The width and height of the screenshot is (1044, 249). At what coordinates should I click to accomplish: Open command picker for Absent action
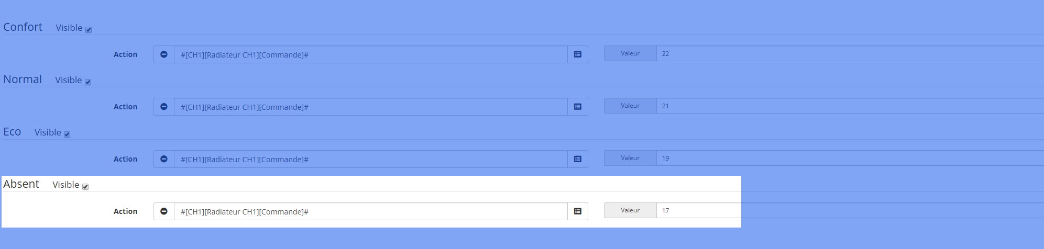578,211
